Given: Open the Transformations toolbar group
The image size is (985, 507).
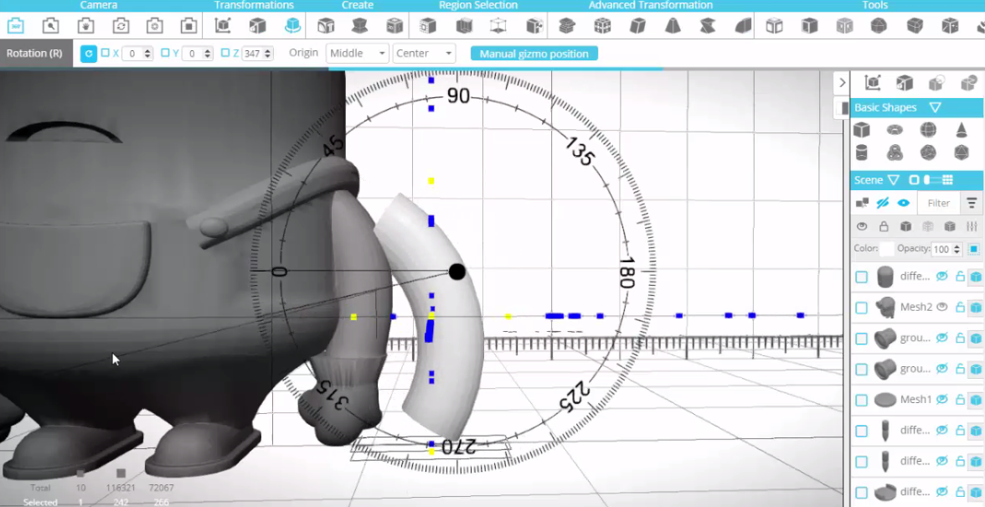Looking at the screenshot, I should [x=254, y=5].
